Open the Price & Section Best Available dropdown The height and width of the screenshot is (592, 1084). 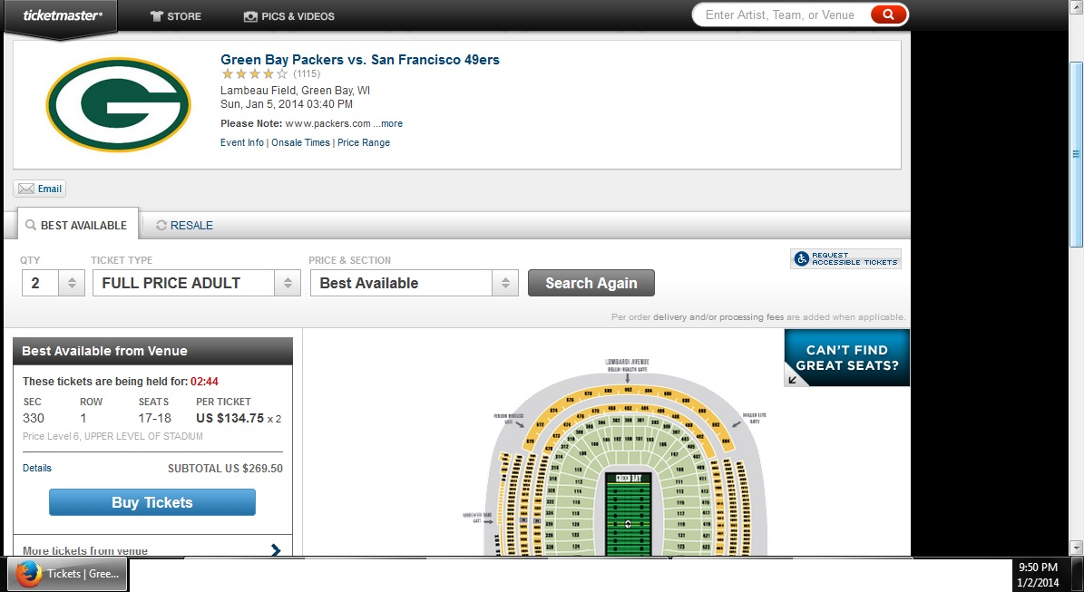point(415,283)
